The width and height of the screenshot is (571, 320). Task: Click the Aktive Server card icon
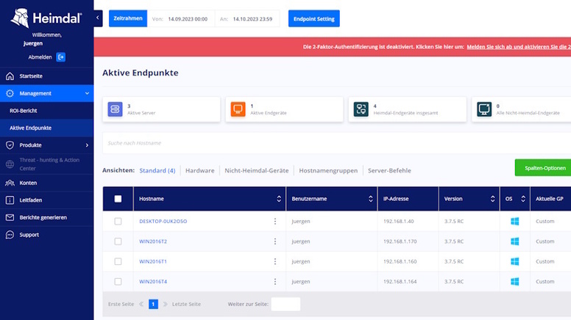pos(115,109)
